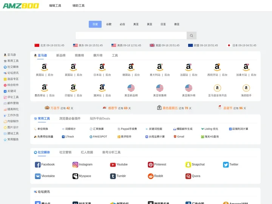Click the US flag icon for 美亚销售榜
Image resolution: width=272 pixels, height=204 pixels.
tap(159, 88)
